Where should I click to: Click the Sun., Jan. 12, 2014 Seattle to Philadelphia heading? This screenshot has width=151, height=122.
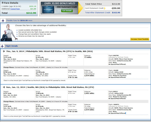(x=50, y=87)
